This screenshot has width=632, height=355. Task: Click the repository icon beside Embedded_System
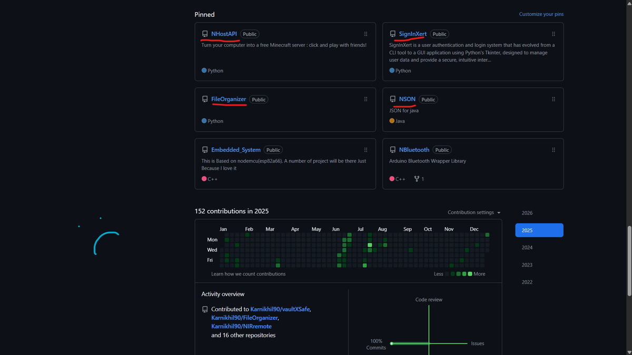tap(205, 150)
